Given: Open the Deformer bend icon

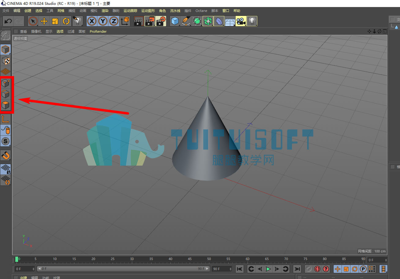Looking at the screenshot, I should pos(219,21).
